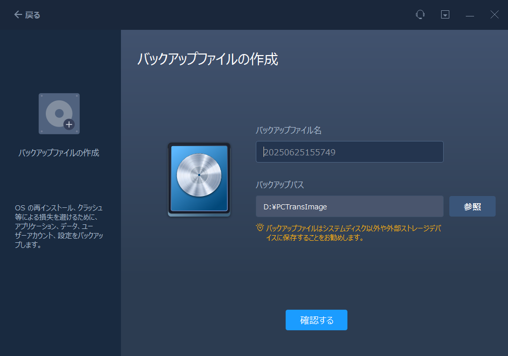Click the headset support icon
Image resolution: width=508 pixels, height=356 pixels.
420,14
